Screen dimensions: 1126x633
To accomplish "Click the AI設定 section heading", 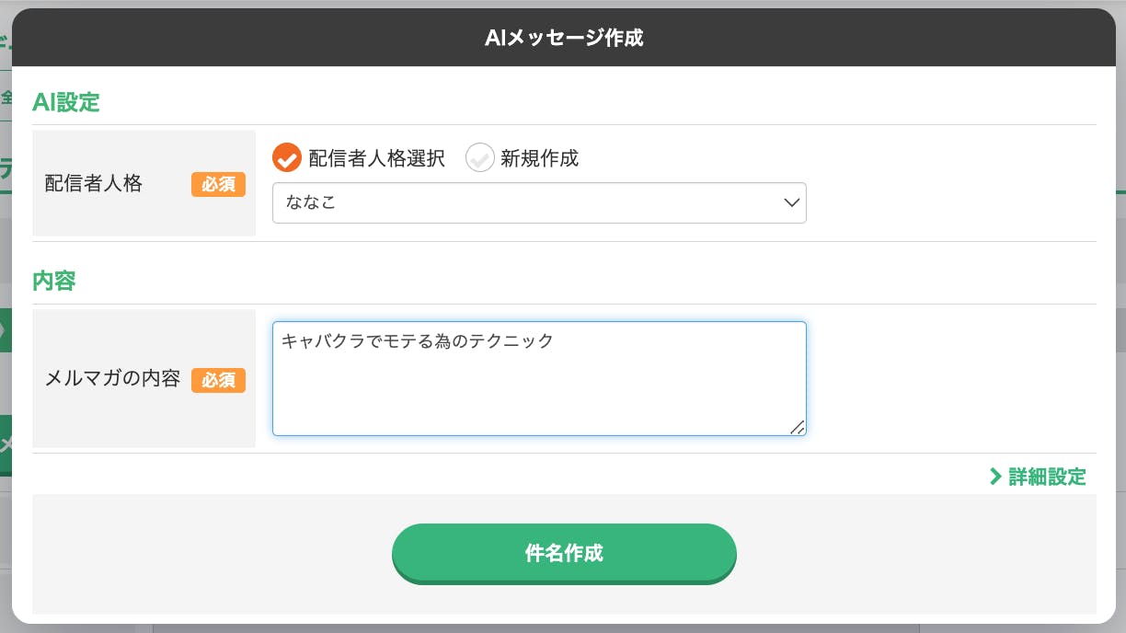I will tap(65, 102).
